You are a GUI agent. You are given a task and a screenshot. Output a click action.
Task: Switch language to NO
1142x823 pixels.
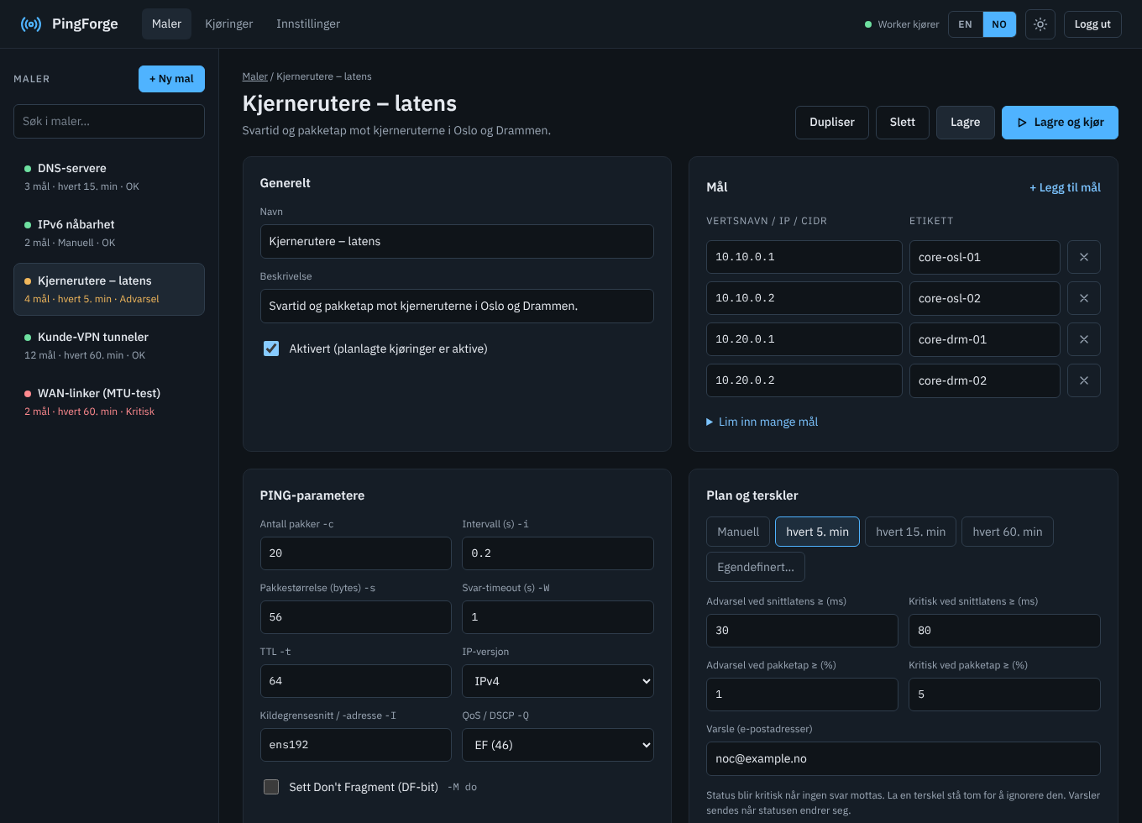coord(999,24)
